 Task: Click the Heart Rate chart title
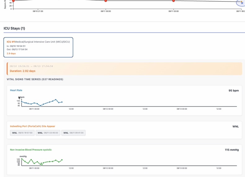coord(16,90)
